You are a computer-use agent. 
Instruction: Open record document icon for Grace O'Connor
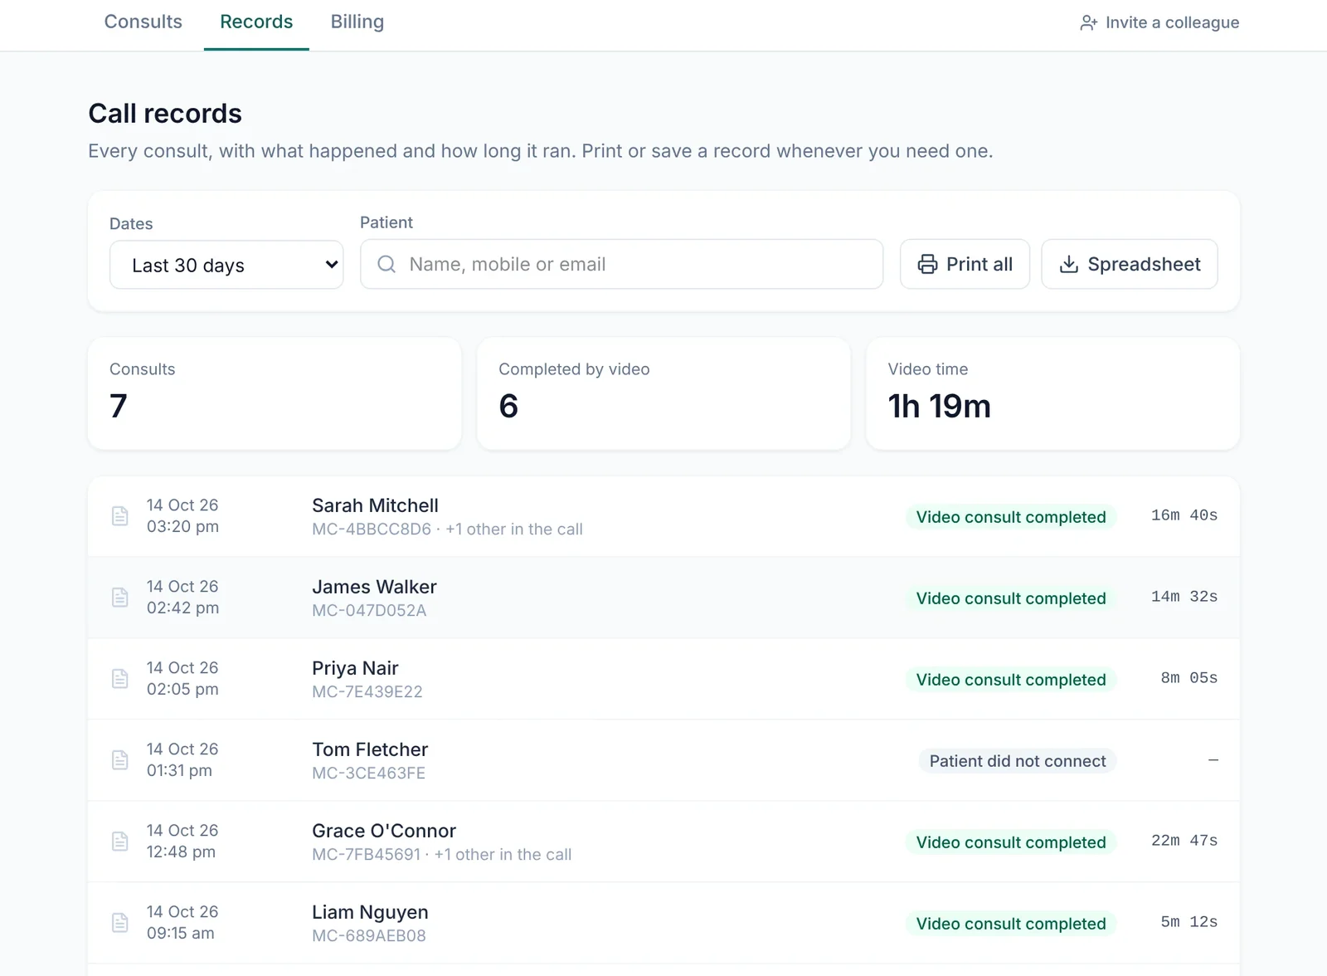[x=120, y=842]
